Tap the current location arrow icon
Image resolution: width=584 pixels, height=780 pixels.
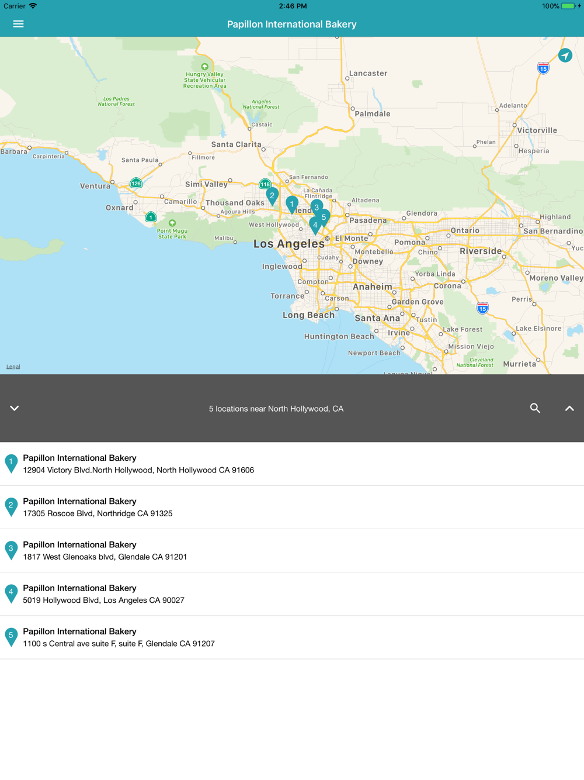(x=565, y=56)
